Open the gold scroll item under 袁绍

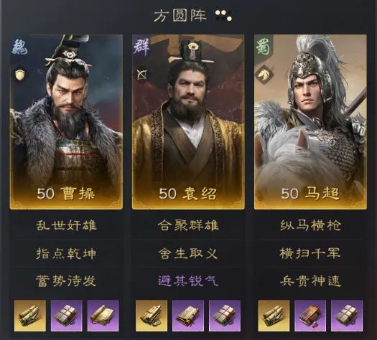(152, 316)
